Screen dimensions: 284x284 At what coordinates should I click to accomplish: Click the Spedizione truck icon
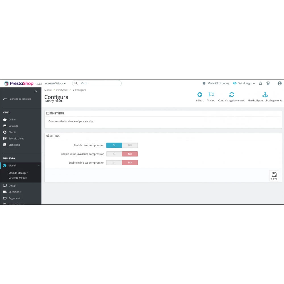[5, 192]
